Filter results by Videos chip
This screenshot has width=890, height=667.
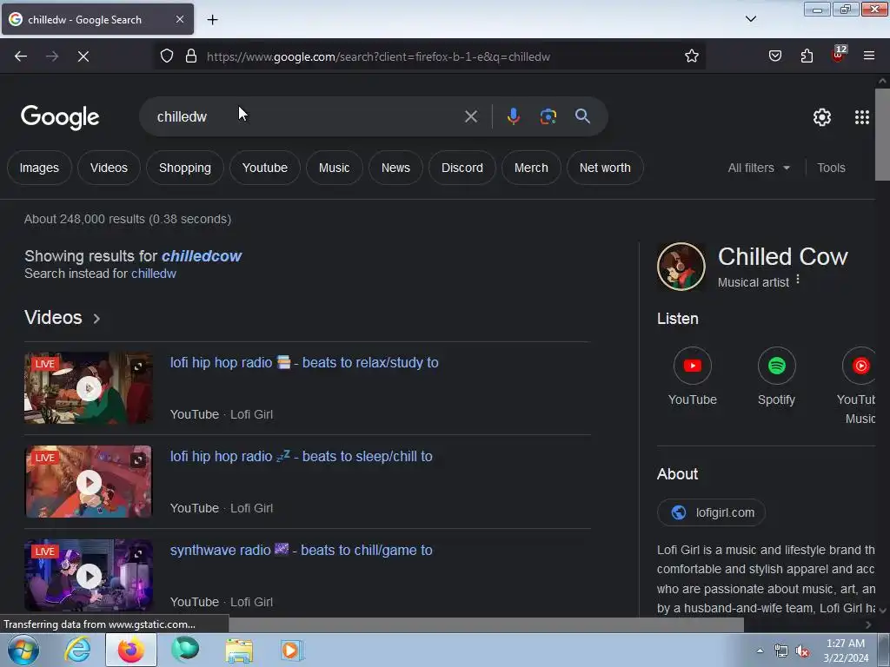pos(109,168)
